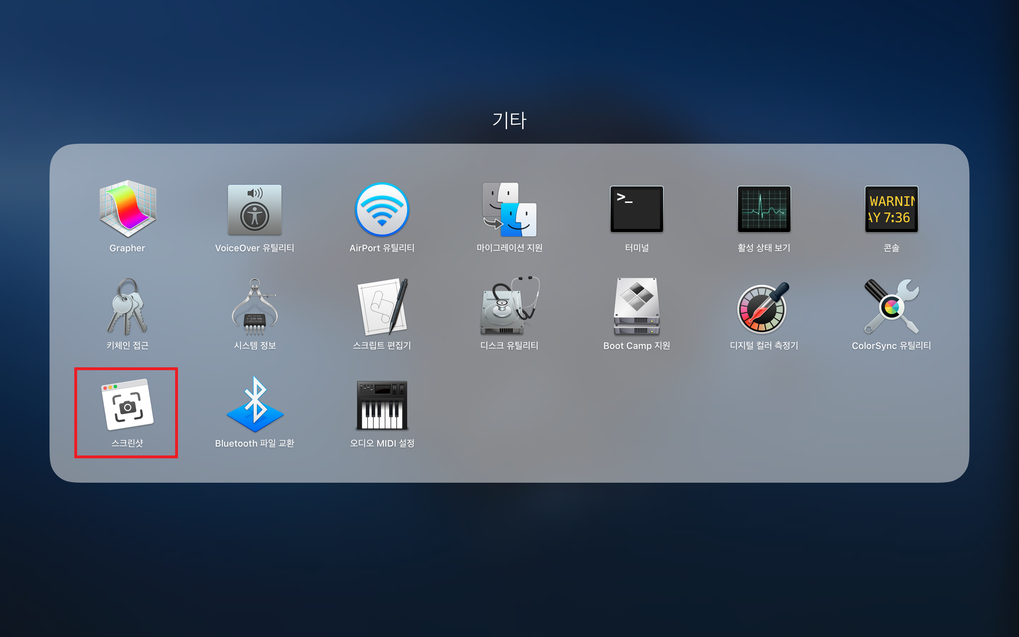
Task: Open ColorSync 유틸리티
Action: click(x=891, y=307)
